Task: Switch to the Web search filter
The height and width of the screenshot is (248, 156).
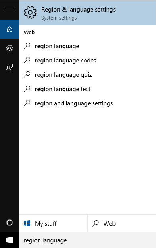Action: tap(121, 223)
